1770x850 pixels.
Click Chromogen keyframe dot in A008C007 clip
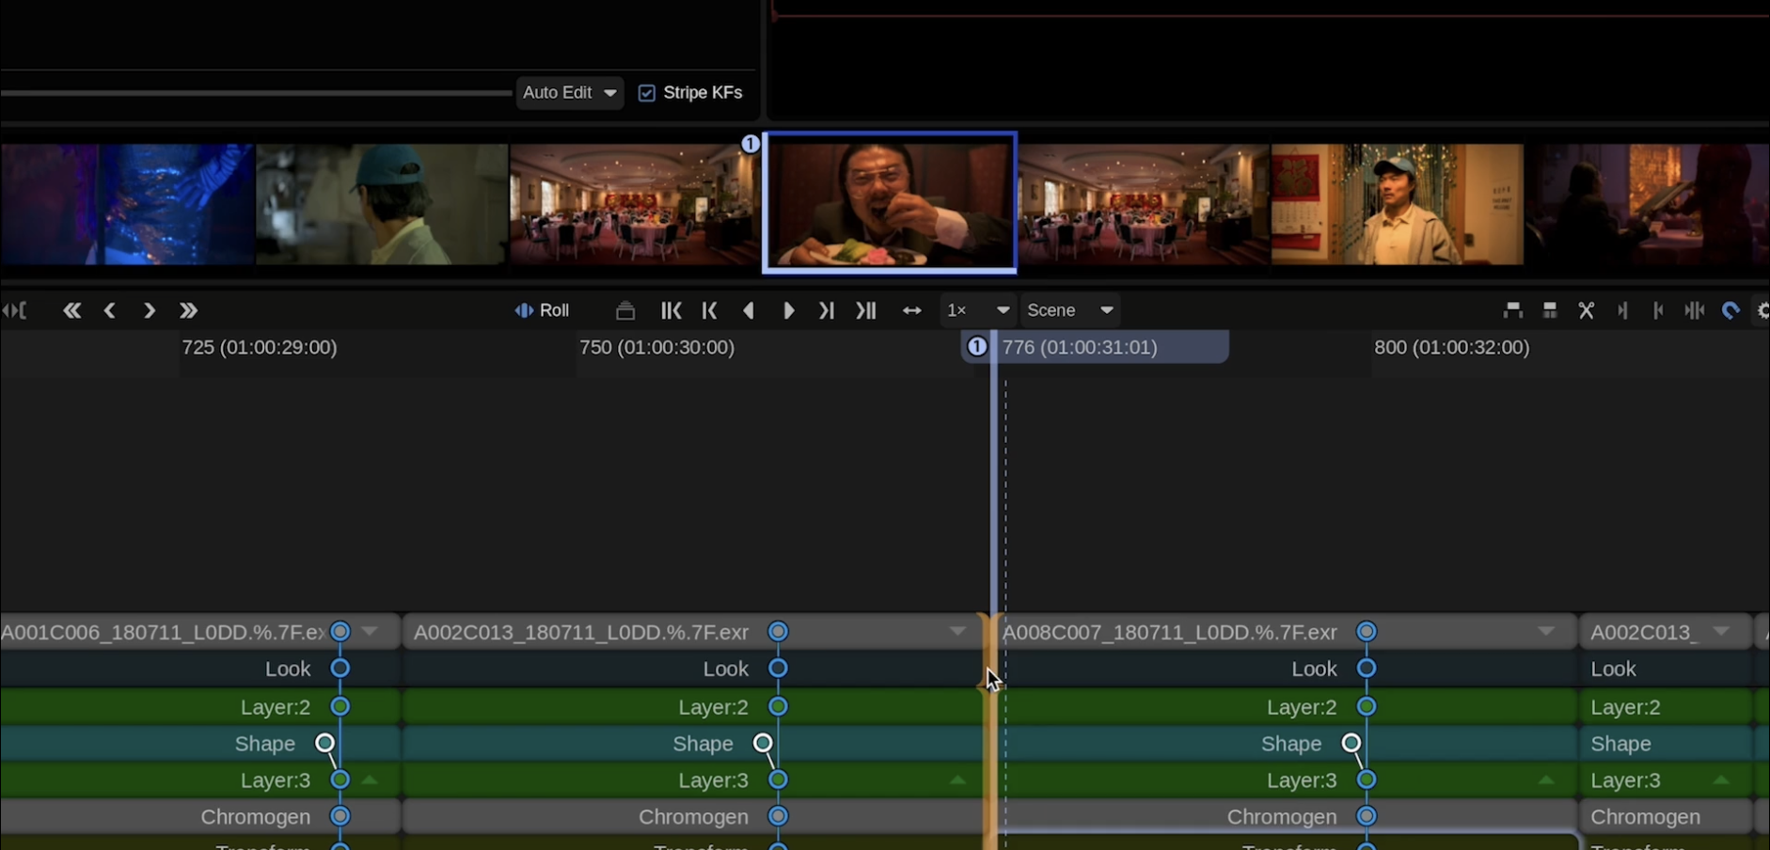pyautogui.click(x=1367, y=816)
